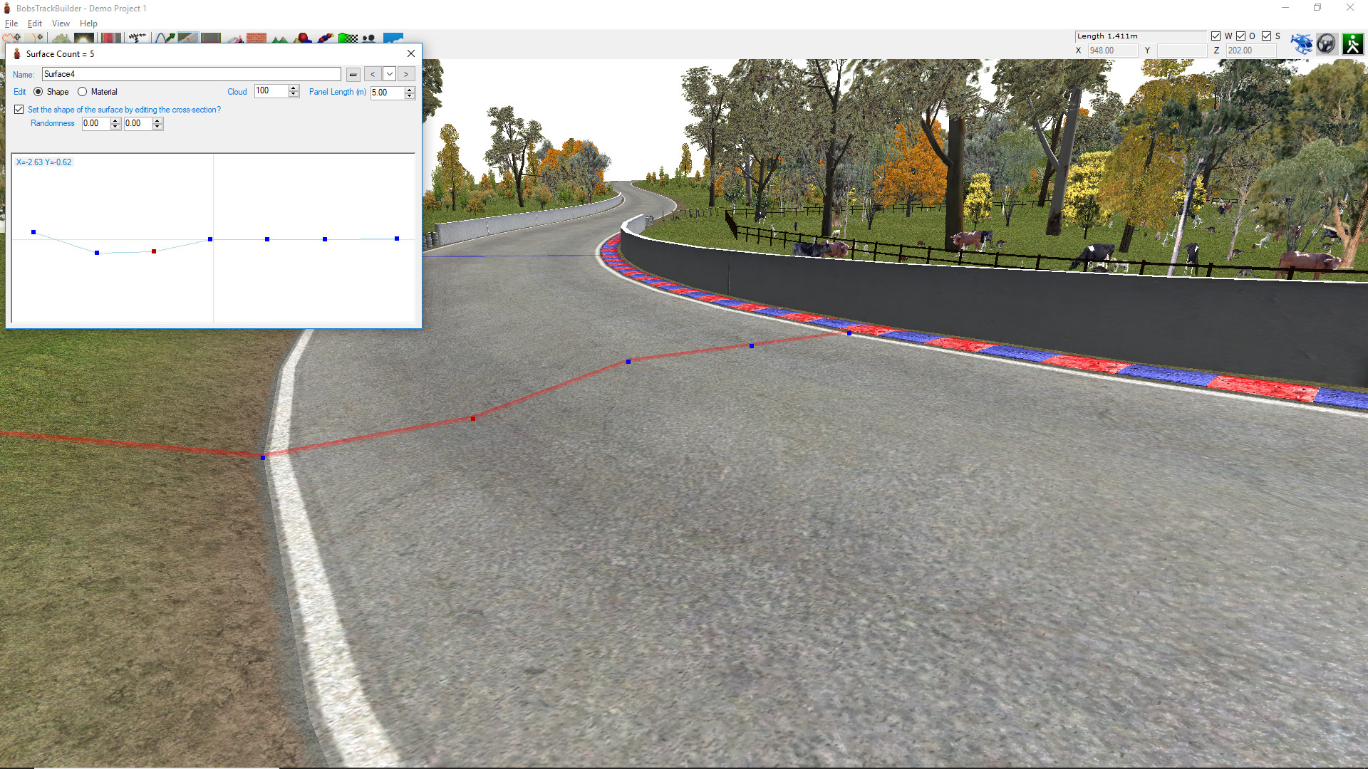Select the helicopter camera view mode

1302,43
